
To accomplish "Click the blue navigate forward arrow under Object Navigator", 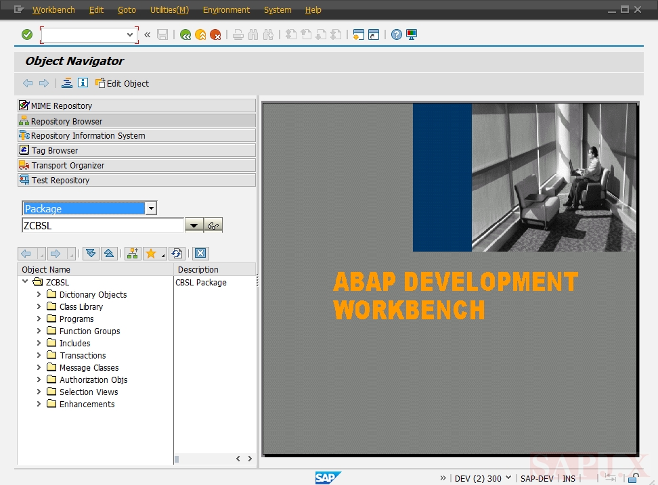I will click(x=43, y=83).
